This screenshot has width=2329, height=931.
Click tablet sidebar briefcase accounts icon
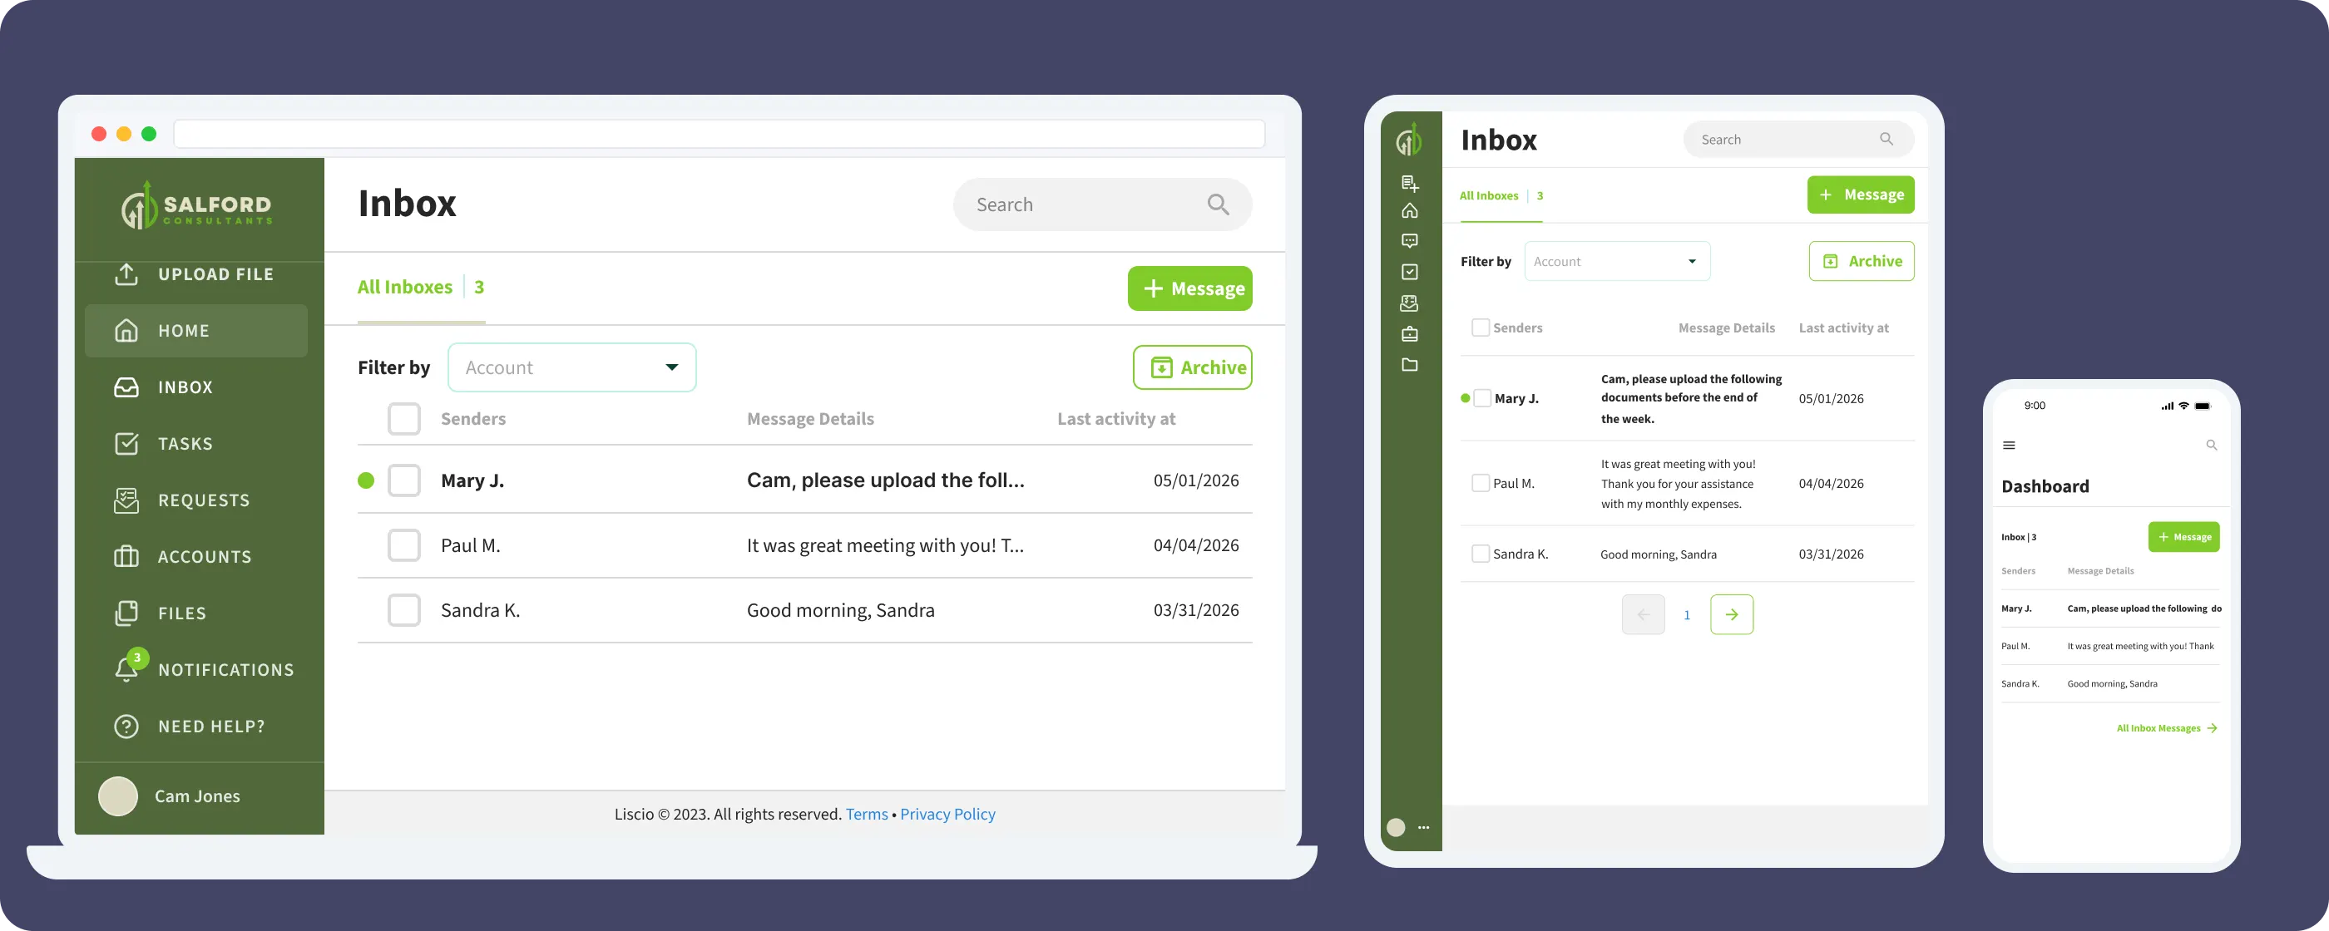pyautogui.click(x=1410, y=334)
